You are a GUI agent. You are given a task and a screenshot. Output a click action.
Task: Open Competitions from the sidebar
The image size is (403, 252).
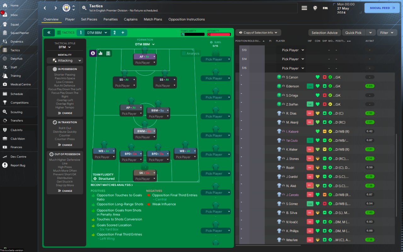pos(20,102)
